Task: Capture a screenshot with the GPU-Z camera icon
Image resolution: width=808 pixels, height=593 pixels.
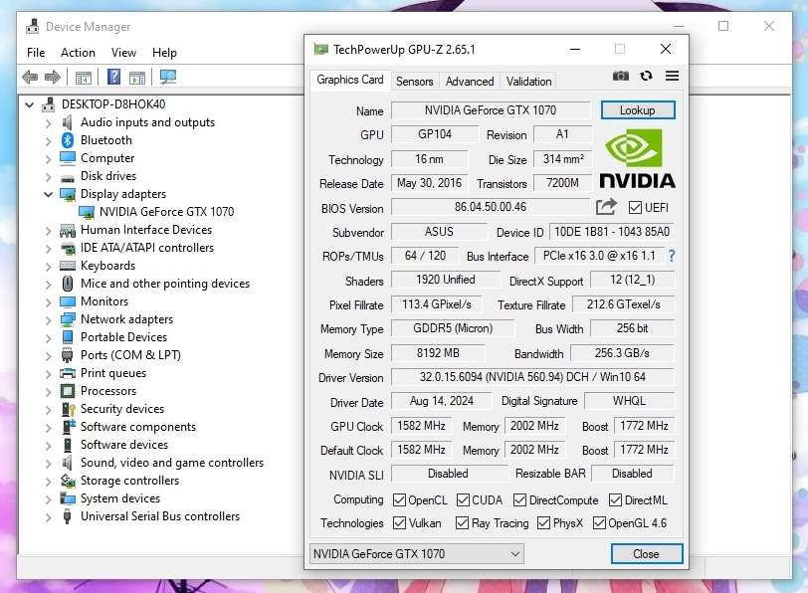Action: click(x=621, y=76)
